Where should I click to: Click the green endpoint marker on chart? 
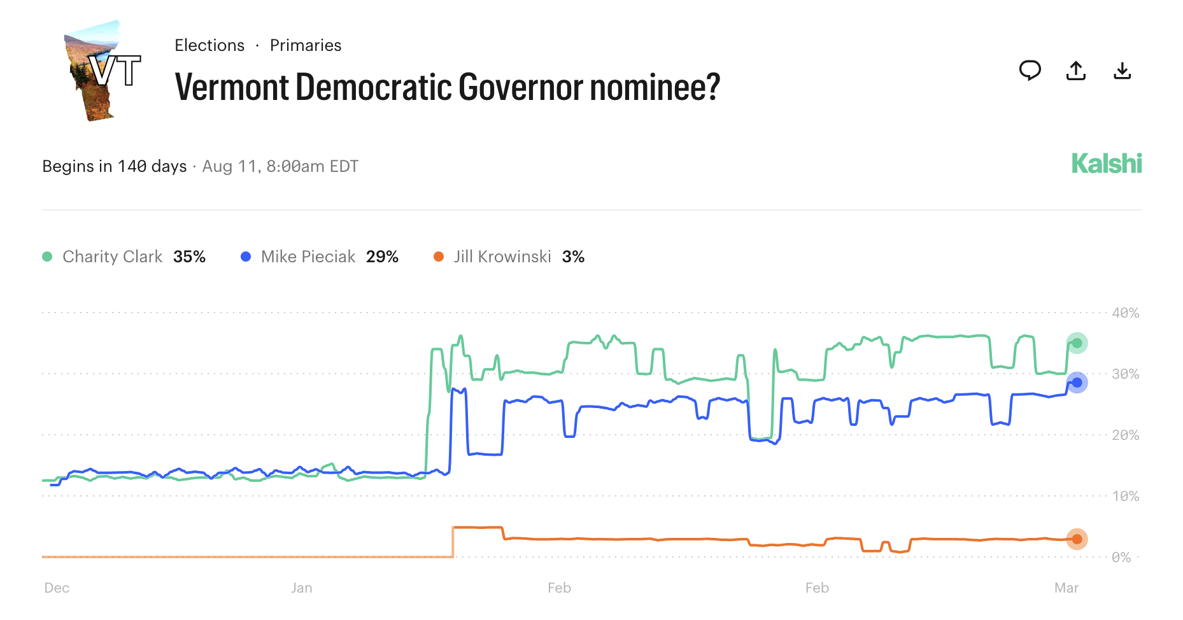click(x=1077, y=343)
